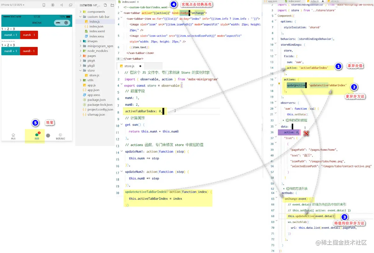The image size is (374, 253).
Task: Click the folder icon beside images
Action: coord(84,41)
